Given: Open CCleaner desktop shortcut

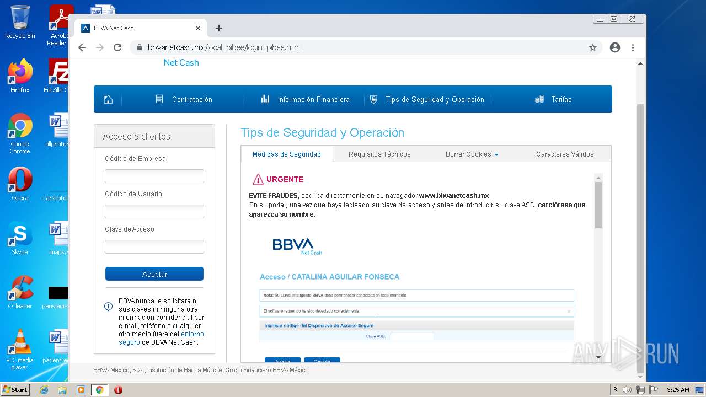Looking at the screenshot, I should [20, 292].
